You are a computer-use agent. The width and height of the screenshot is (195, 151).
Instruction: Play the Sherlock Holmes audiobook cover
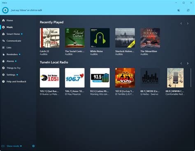[x=125, y=38]
